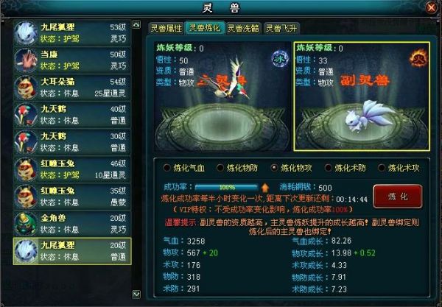
Task: Click the pet list scroll-up arrow
Action: point(136,25)
